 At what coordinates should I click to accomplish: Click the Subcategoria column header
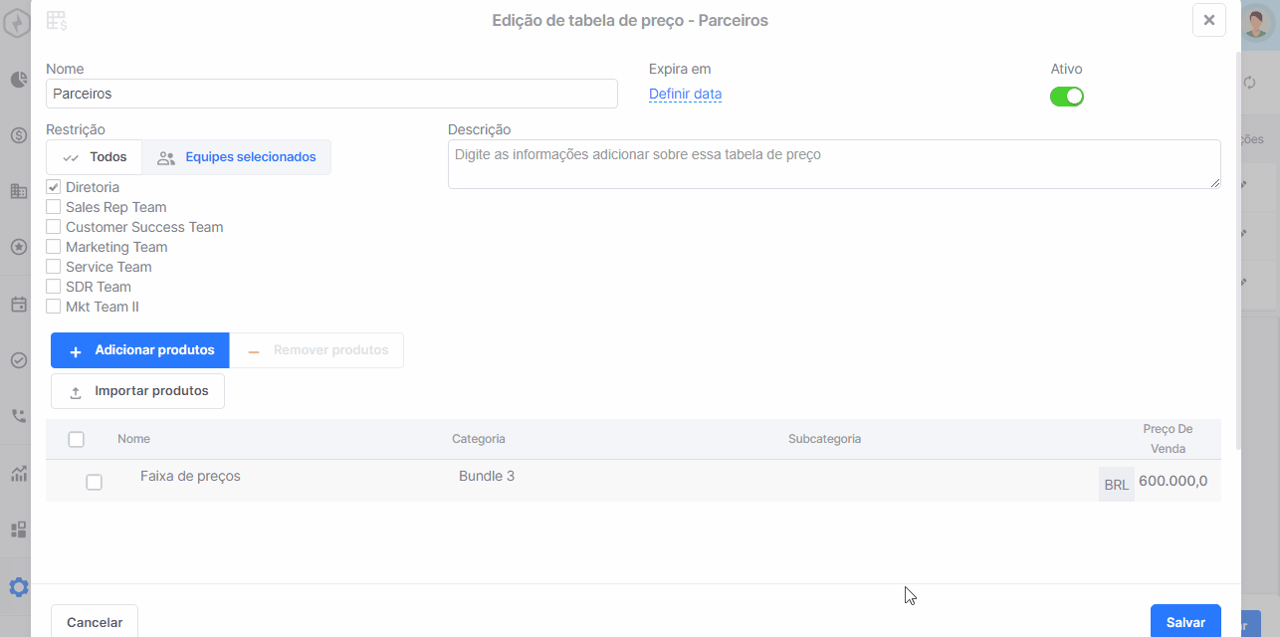tap(824, 439)
